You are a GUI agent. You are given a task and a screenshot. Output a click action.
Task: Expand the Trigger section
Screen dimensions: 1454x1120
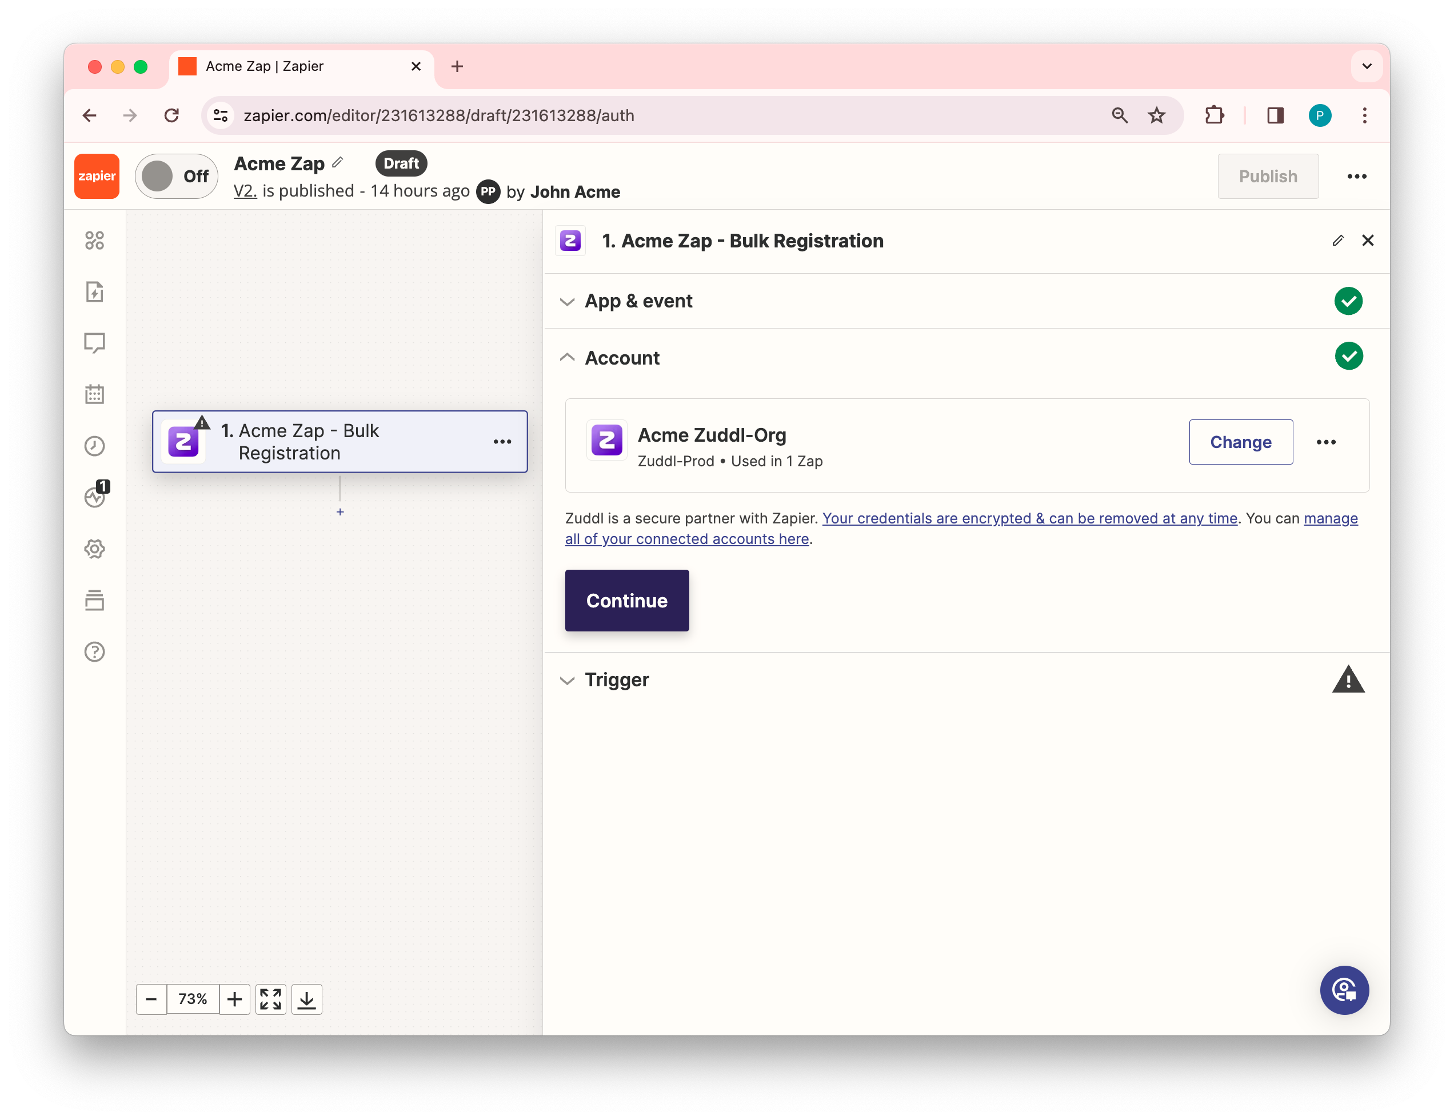(x=617, y=680)
